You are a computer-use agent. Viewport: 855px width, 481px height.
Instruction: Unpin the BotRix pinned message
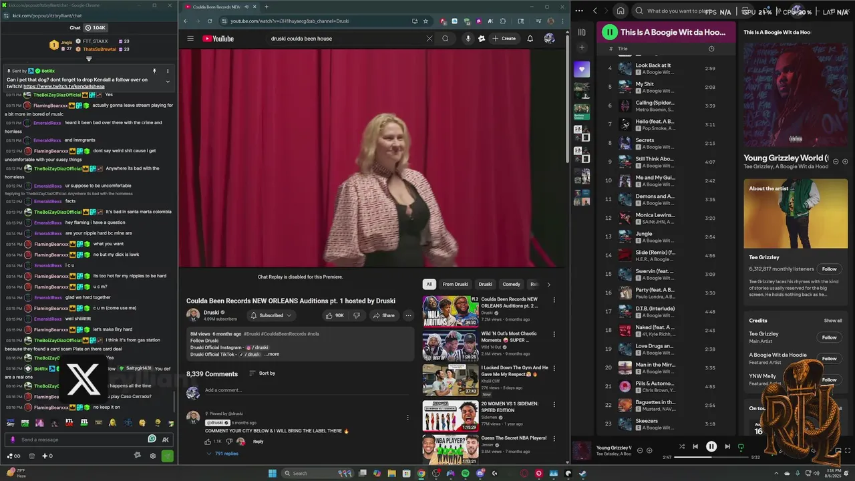tap(154, 71)
